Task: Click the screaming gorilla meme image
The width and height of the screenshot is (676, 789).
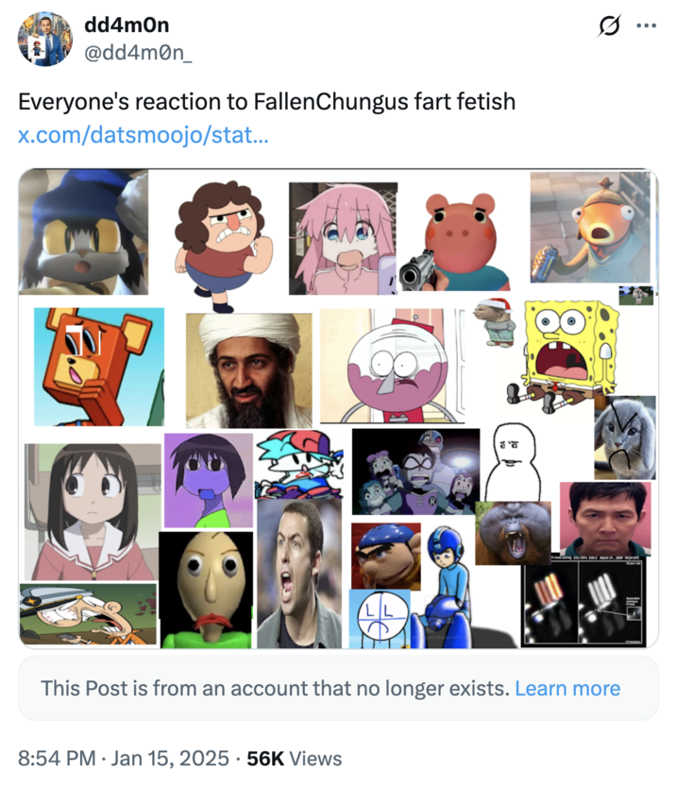Action: [515, 534]
